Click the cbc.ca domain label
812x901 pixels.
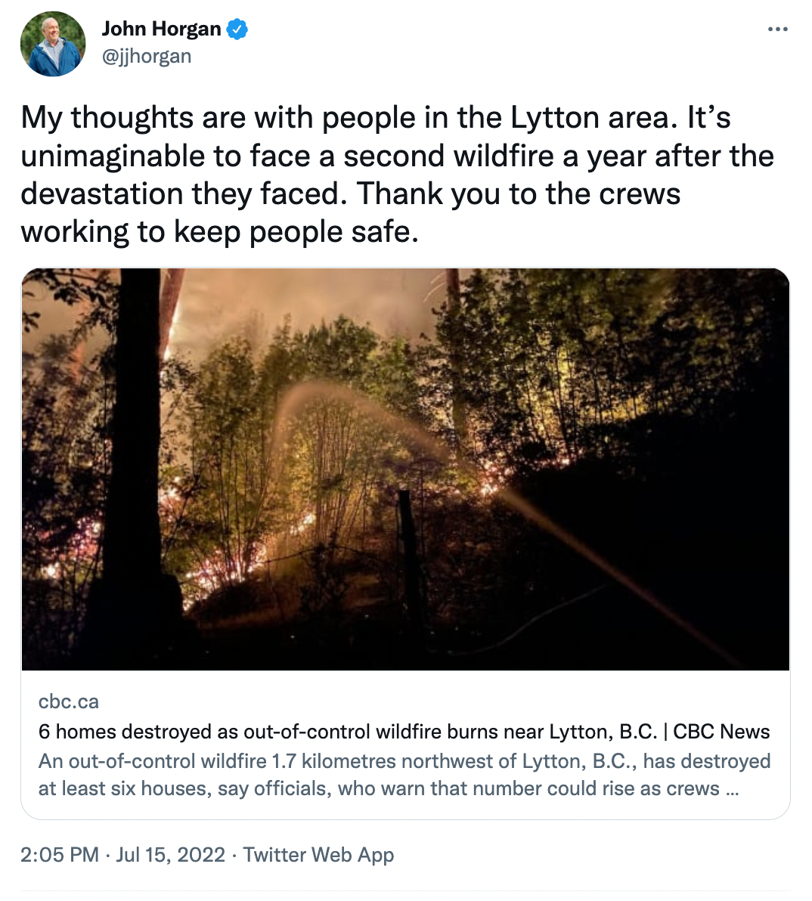tap(69, 701)
